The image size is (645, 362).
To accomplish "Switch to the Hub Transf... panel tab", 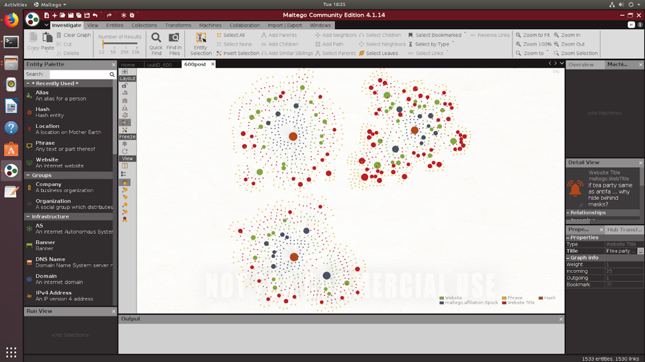I will pos(624,230).
